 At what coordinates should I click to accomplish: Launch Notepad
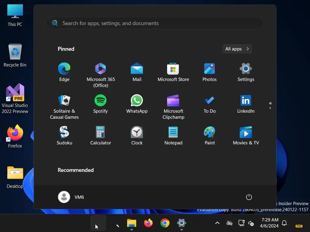173,136
